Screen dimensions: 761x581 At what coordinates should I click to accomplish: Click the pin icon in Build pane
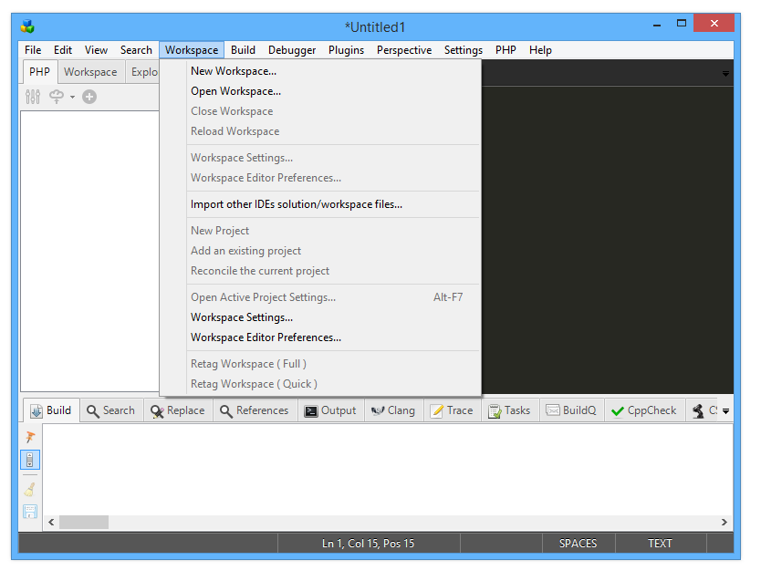point(30,437)
